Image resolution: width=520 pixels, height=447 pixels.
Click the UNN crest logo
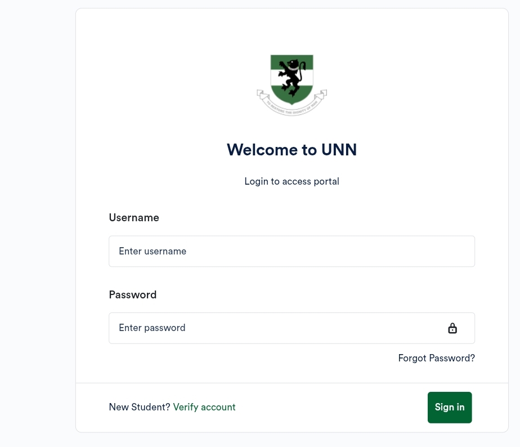point(292,85)
